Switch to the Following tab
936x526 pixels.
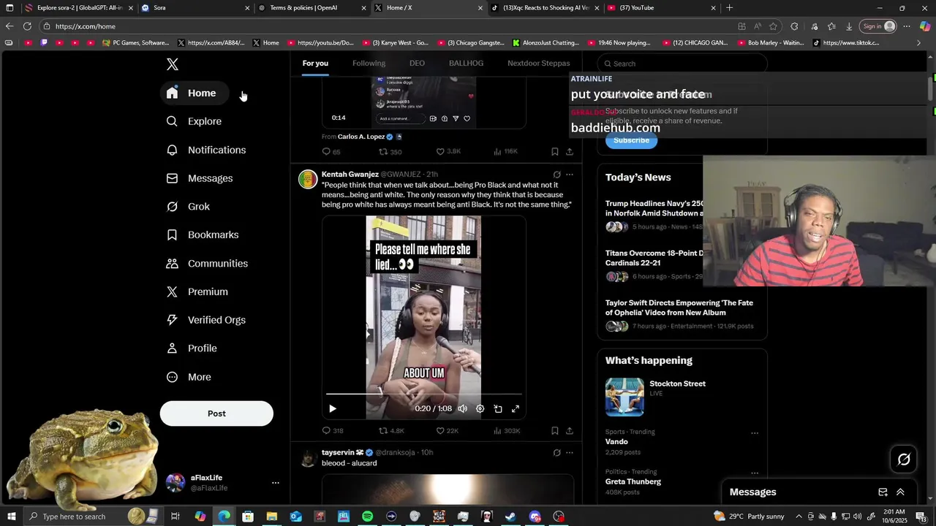369,63
